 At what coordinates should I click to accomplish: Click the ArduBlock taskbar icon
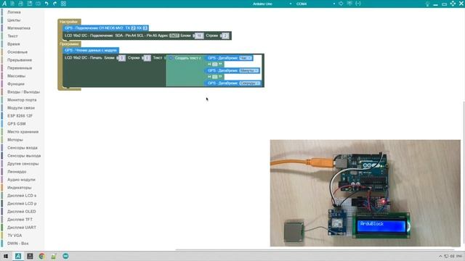coord(18,256)
